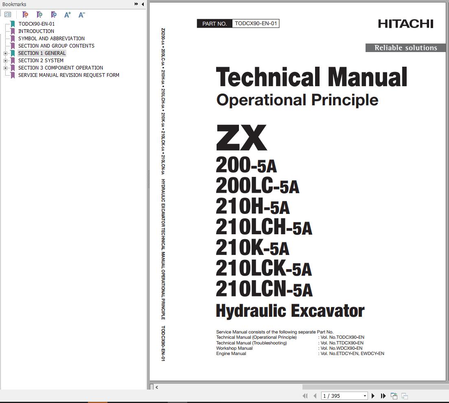Click the 210LCH-5A model text
The width and height of the screenshot is (449, 403).
[x=264, y=227]
